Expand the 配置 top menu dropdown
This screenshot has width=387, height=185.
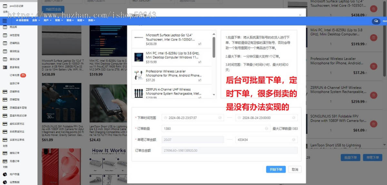pos(81,20)
